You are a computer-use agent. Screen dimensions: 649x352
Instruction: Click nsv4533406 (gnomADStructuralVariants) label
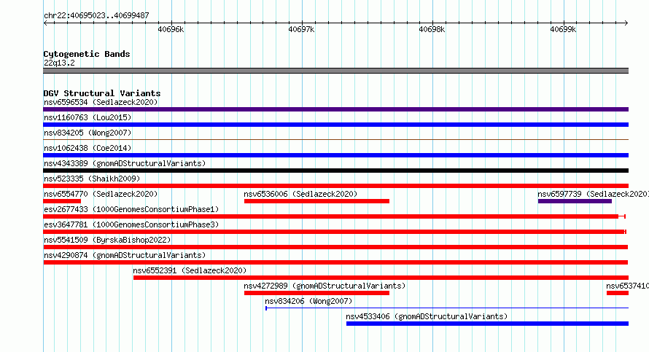[427, 316]
